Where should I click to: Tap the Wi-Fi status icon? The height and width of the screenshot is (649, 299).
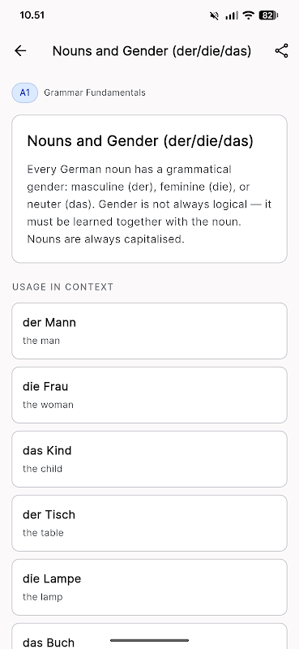[x=248, y=15]
